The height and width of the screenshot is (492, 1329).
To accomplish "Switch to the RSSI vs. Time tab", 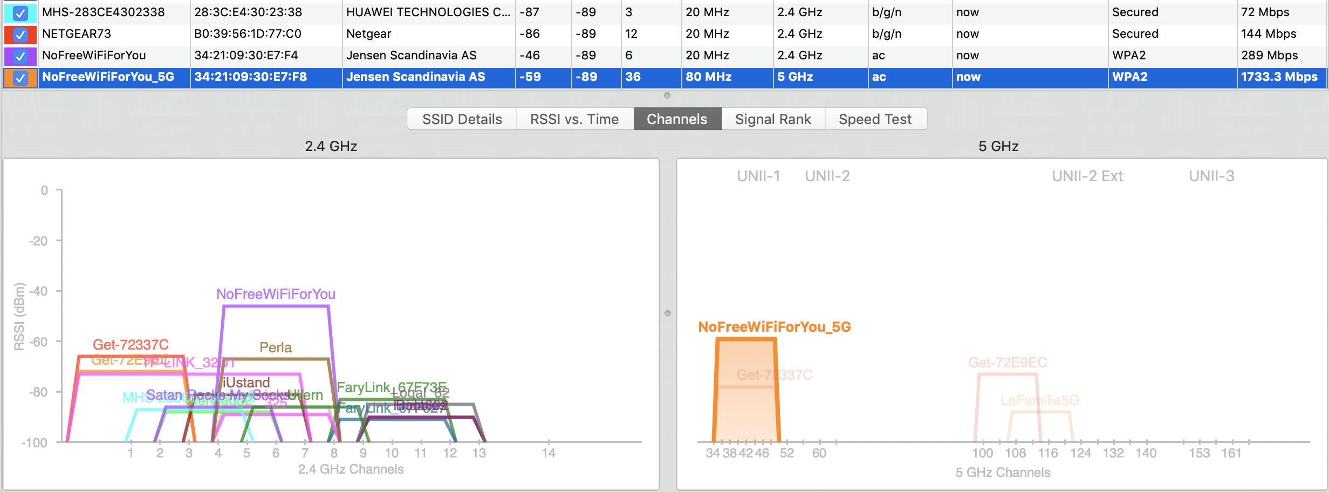I will point(574,119).
